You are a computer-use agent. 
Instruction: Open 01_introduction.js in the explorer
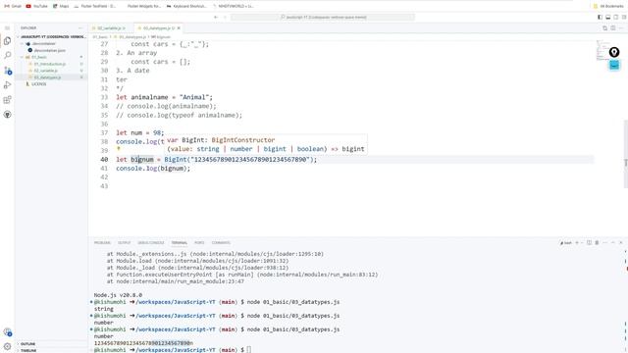tap(52, 64)
